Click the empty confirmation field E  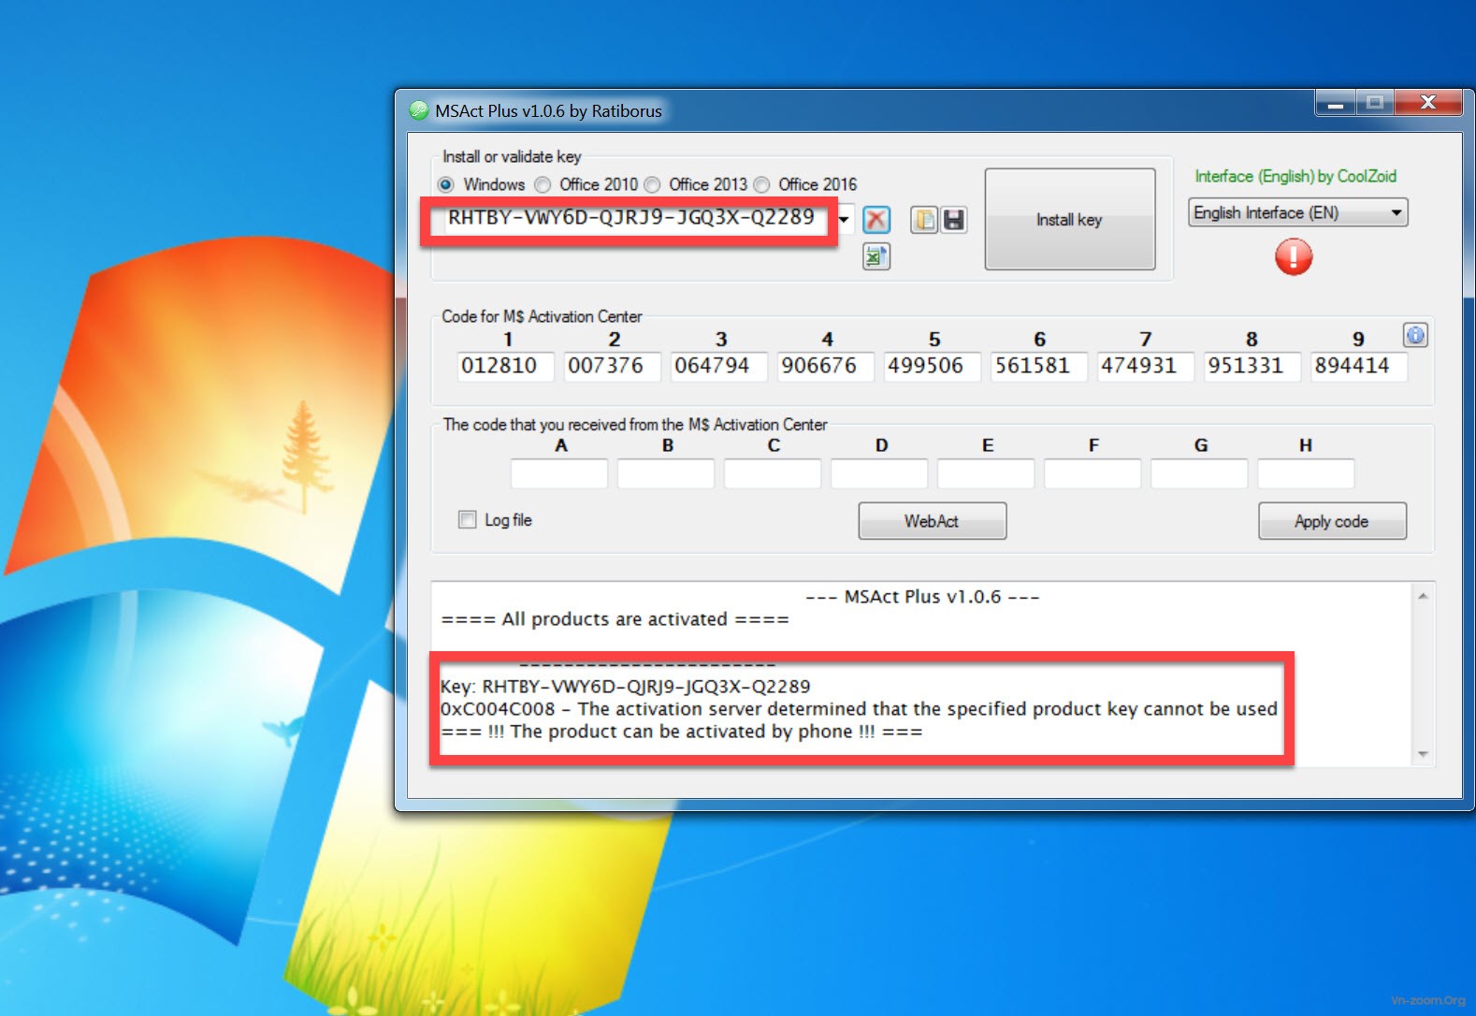[x=986, y=473]
